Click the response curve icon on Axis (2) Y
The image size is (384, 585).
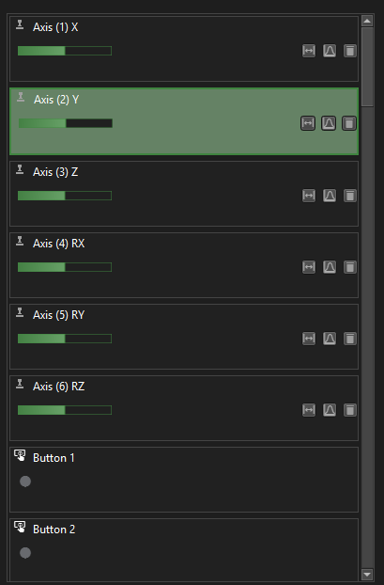tap(329, 123)
